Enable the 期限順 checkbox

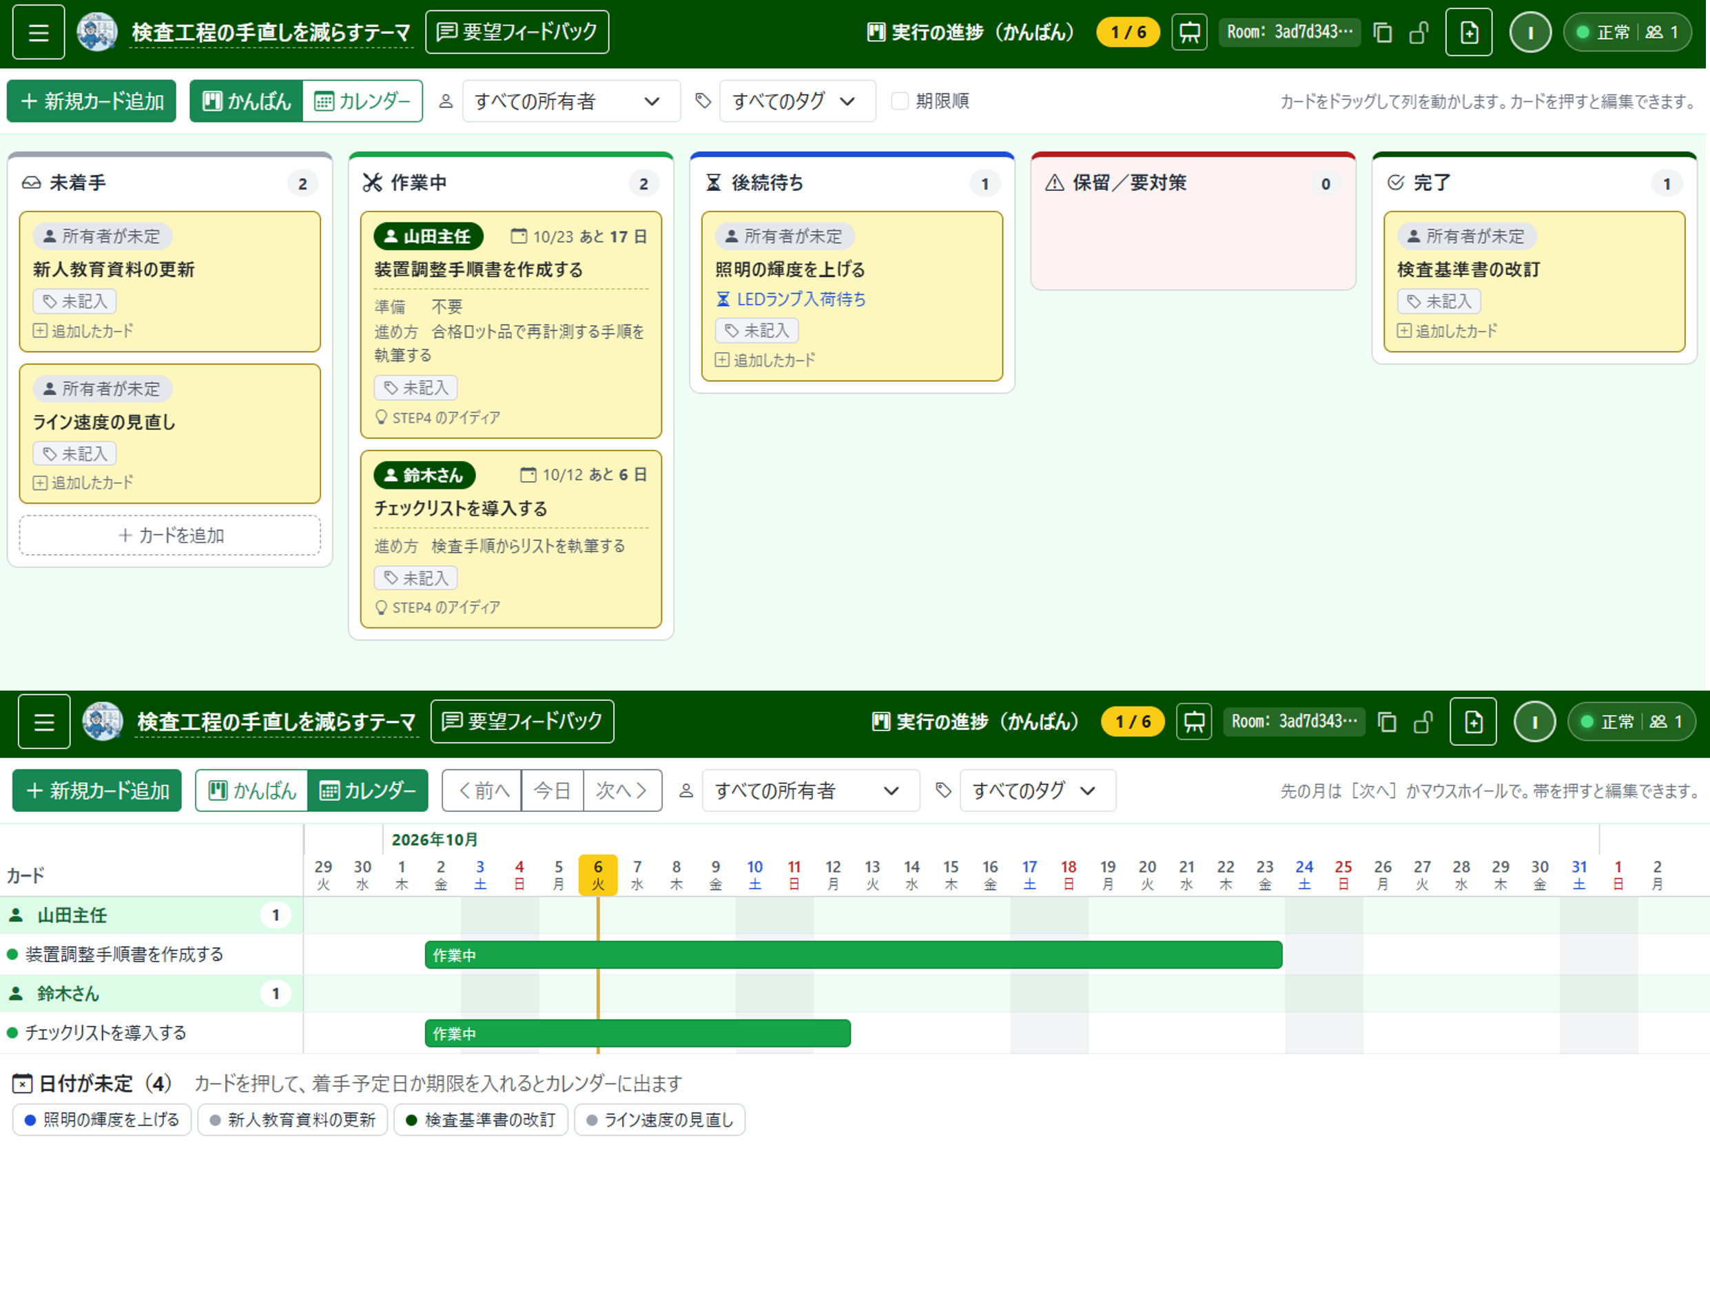tap(900, 101)
